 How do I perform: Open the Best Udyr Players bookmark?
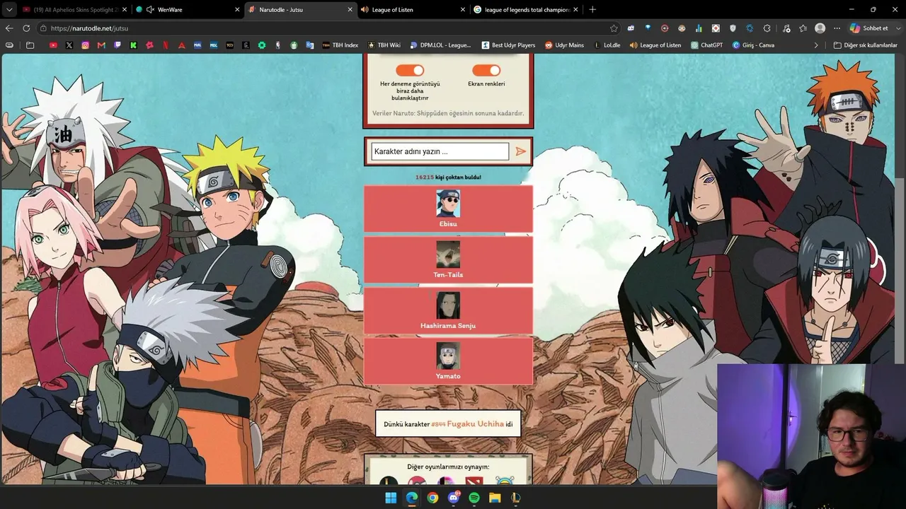(508, 45)
